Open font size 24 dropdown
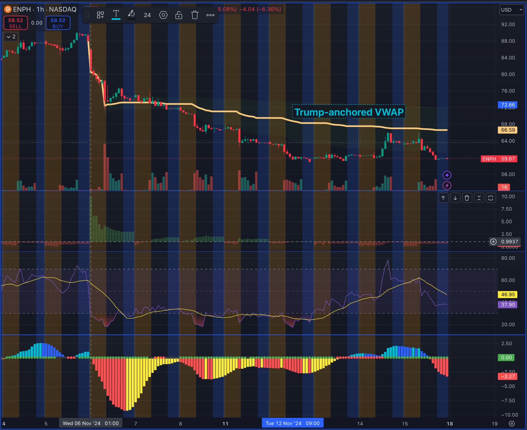Image resolution: width=527 pixels, height=430 pixels. point(147,15)
